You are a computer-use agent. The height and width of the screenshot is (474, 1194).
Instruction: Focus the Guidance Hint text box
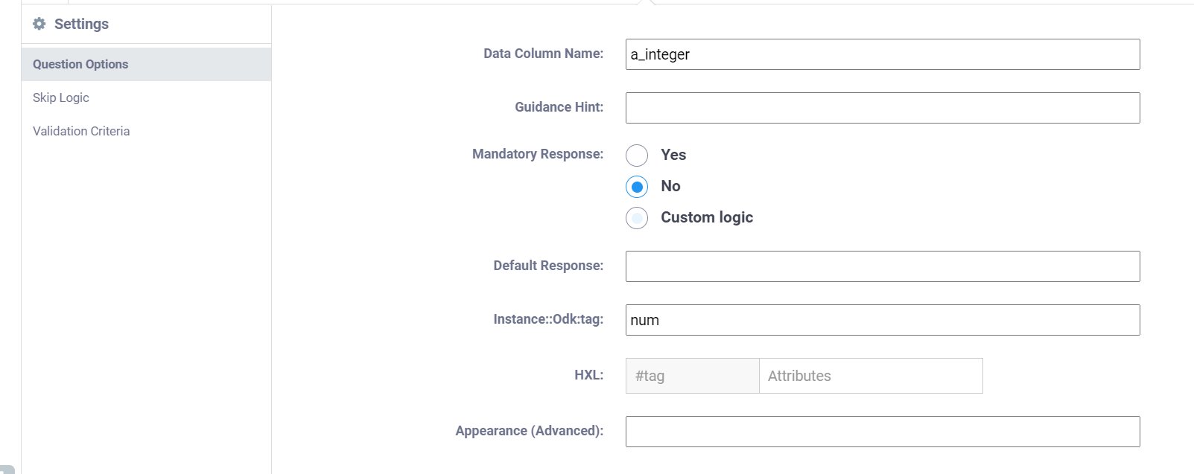[883, 108]
